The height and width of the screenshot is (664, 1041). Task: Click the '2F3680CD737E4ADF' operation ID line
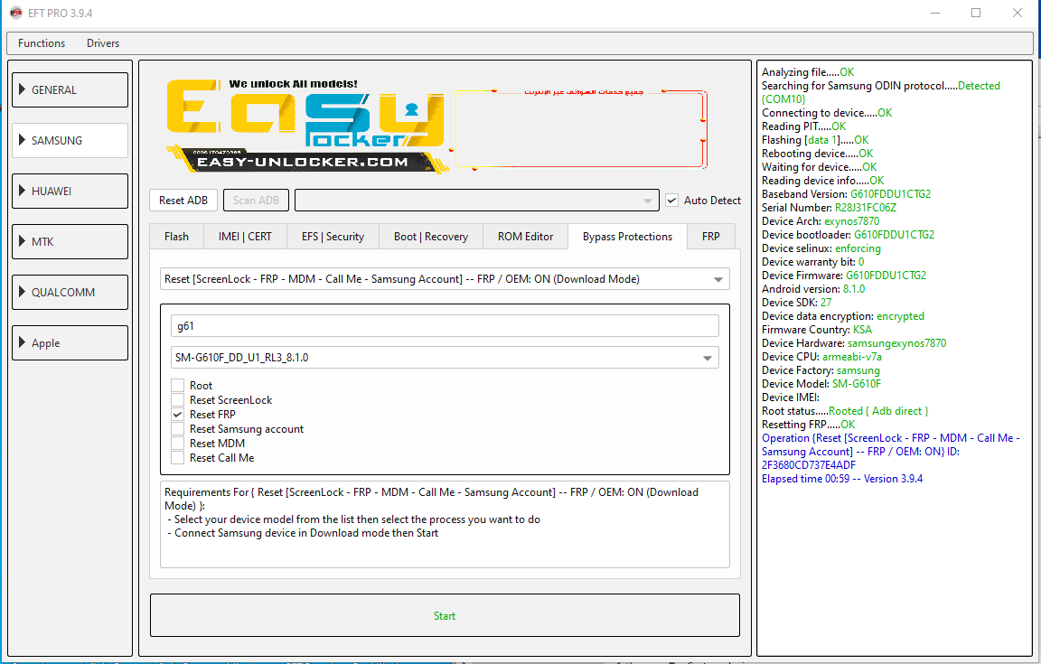[x=809, y=464]
